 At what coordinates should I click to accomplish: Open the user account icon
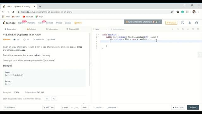pos(197,23)
